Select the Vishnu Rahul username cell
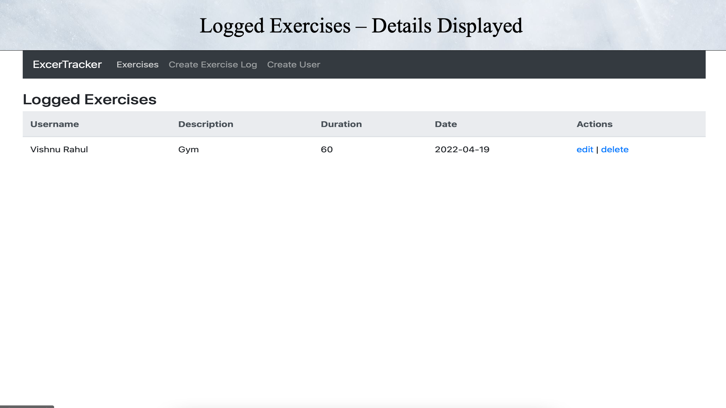The height and width of the screenshot is (408, 726). tap(59, 149)
